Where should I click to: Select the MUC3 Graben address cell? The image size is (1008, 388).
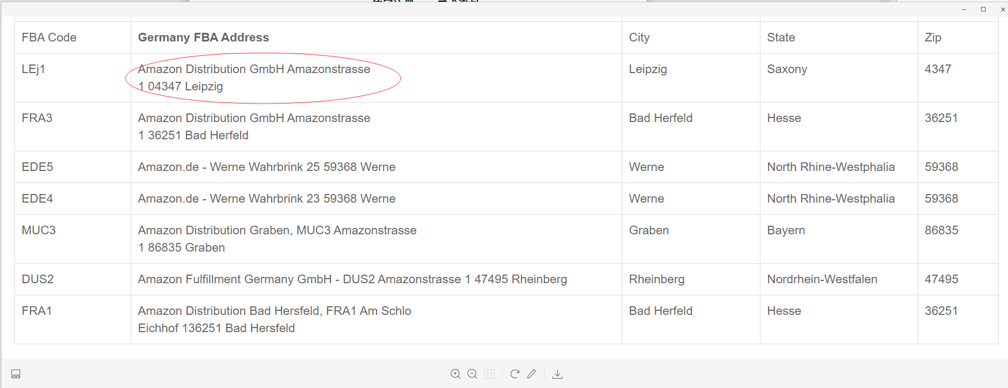[x=376, y=239]
